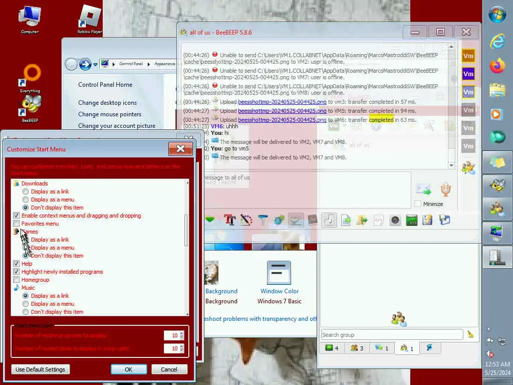Select Music Don't display this item

[x=26, y=312]
